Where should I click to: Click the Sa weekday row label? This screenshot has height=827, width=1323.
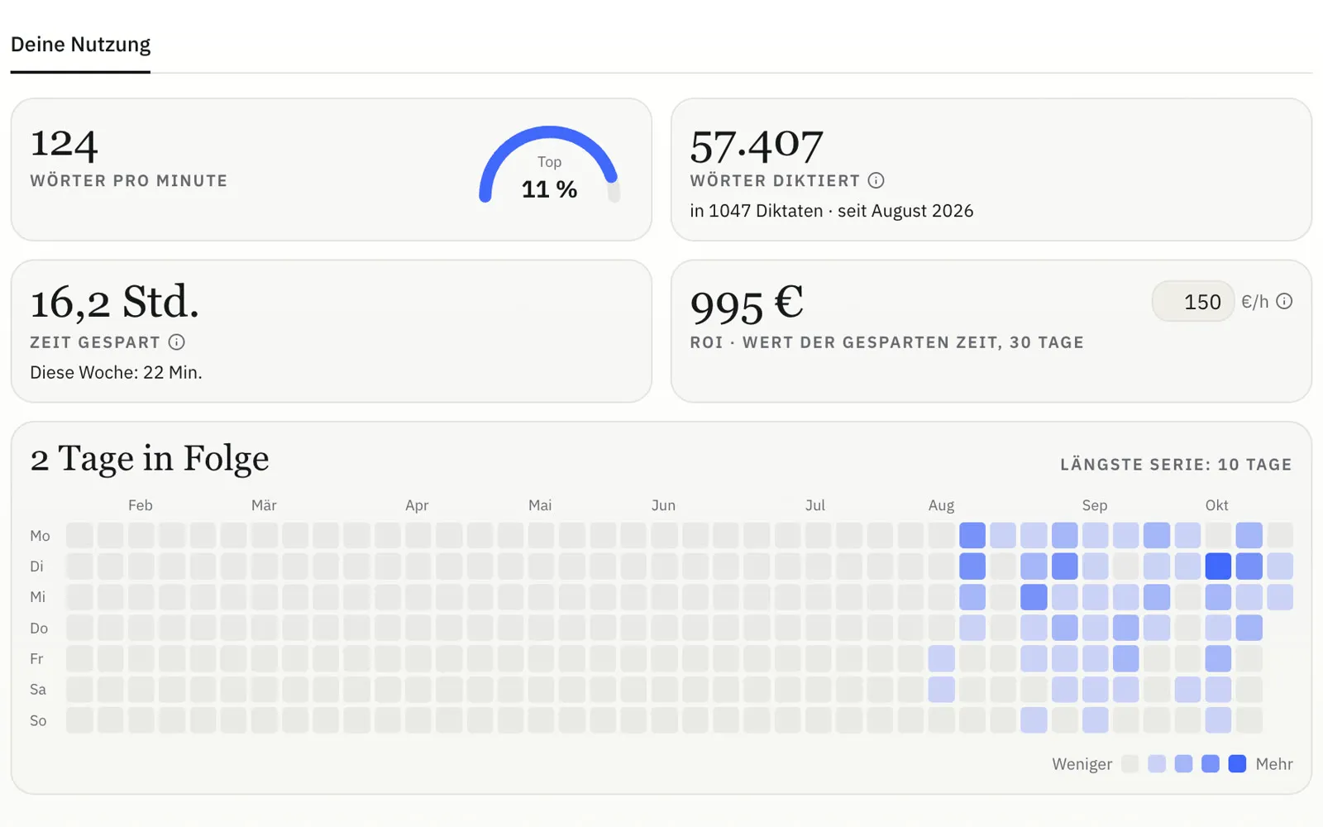pos(38,690)
